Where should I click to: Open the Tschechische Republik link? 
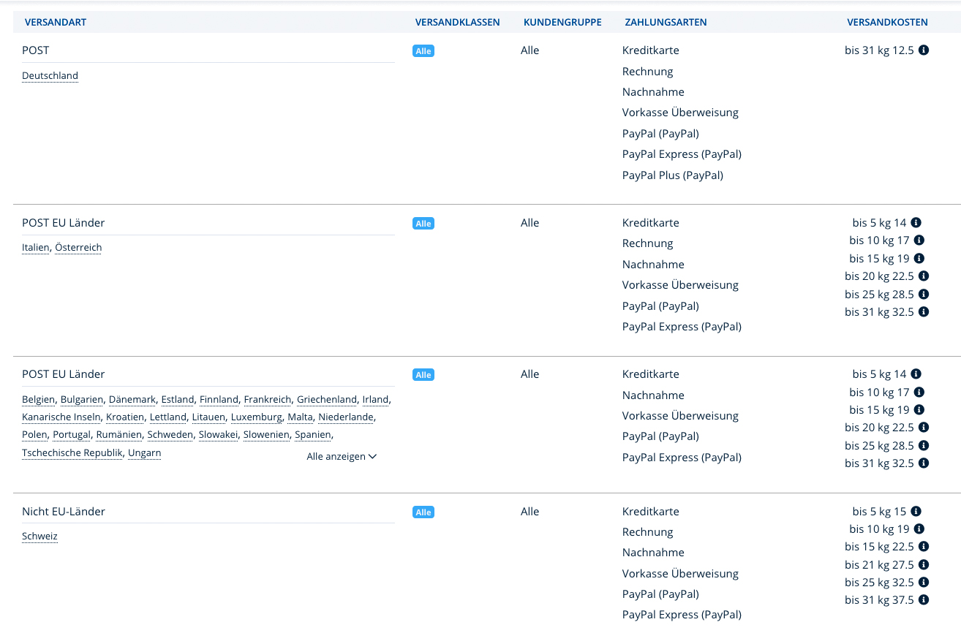72,453
